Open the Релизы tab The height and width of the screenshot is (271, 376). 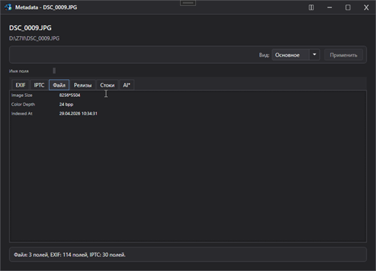click(83, 85)
